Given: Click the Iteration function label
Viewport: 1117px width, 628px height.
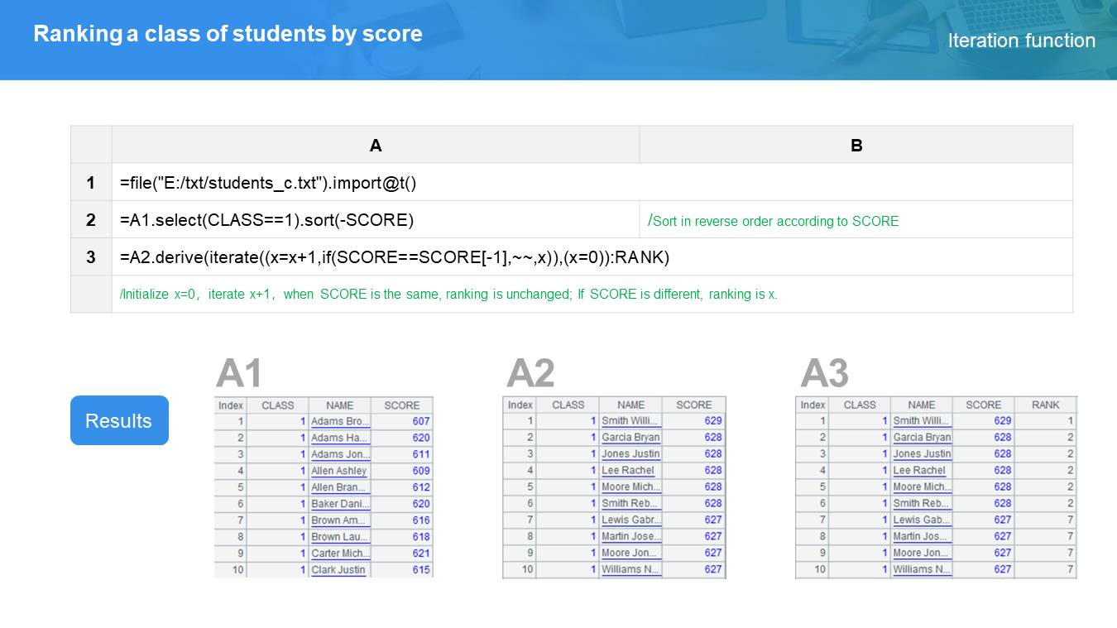Looking at the screenshot, I should pyautogui.click(x=1021, y=41).
